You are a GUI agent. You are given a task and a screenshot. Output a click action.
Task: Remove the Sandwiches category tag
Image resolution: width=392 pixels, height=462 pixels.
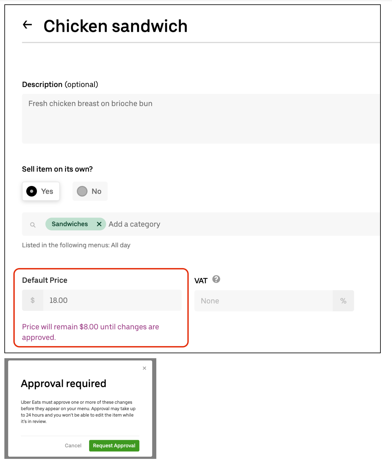(x=99, y=224)
